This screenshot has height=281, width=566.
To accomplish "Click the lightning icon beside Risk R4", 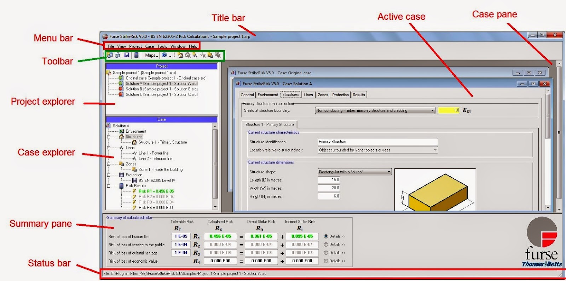I will point(134,208).
